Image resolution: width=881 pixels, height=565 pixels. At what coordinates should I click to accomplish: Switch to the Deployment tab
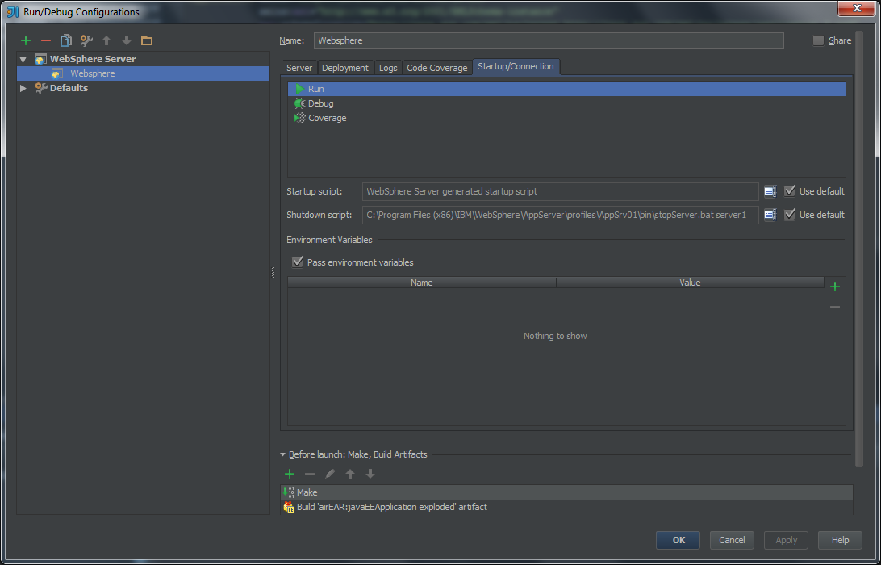tap(345, 68)
